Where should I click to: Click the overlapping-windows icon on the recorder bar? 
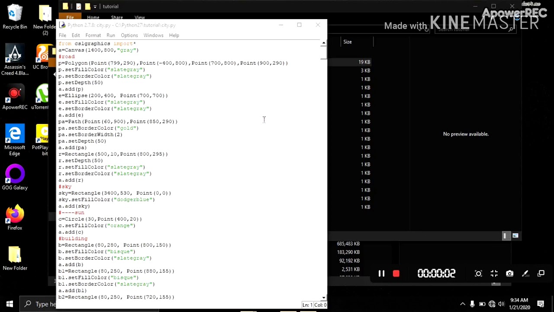pos(541,273)
